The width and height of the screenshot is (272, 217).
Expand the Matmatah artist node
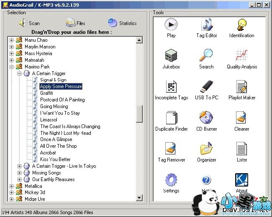(11, 60)
